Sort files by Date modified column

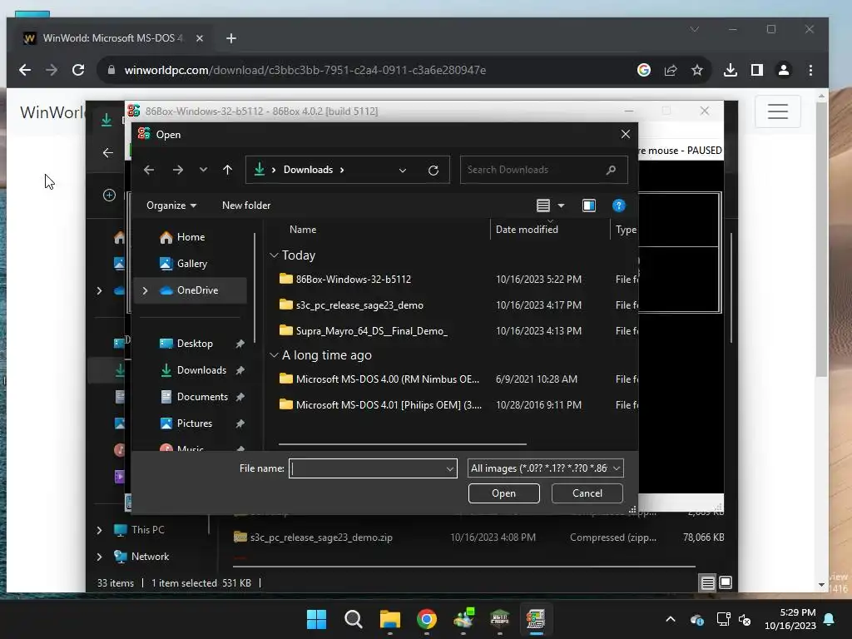[527, 230]
